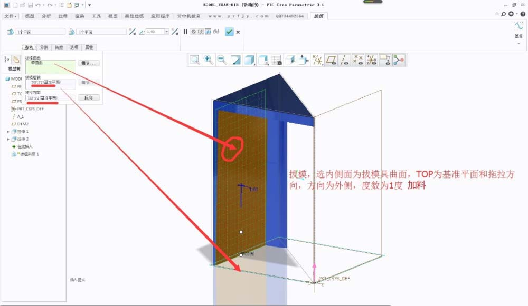Flip pull direction icon beside second collector
The height and width of the screenshot is (306, 528).
click(133, 32)
